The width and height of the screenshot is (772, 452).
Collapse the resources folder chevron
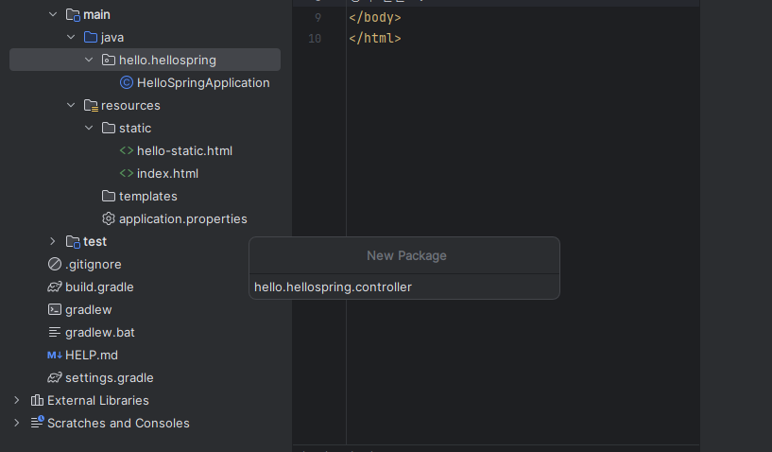71,106
